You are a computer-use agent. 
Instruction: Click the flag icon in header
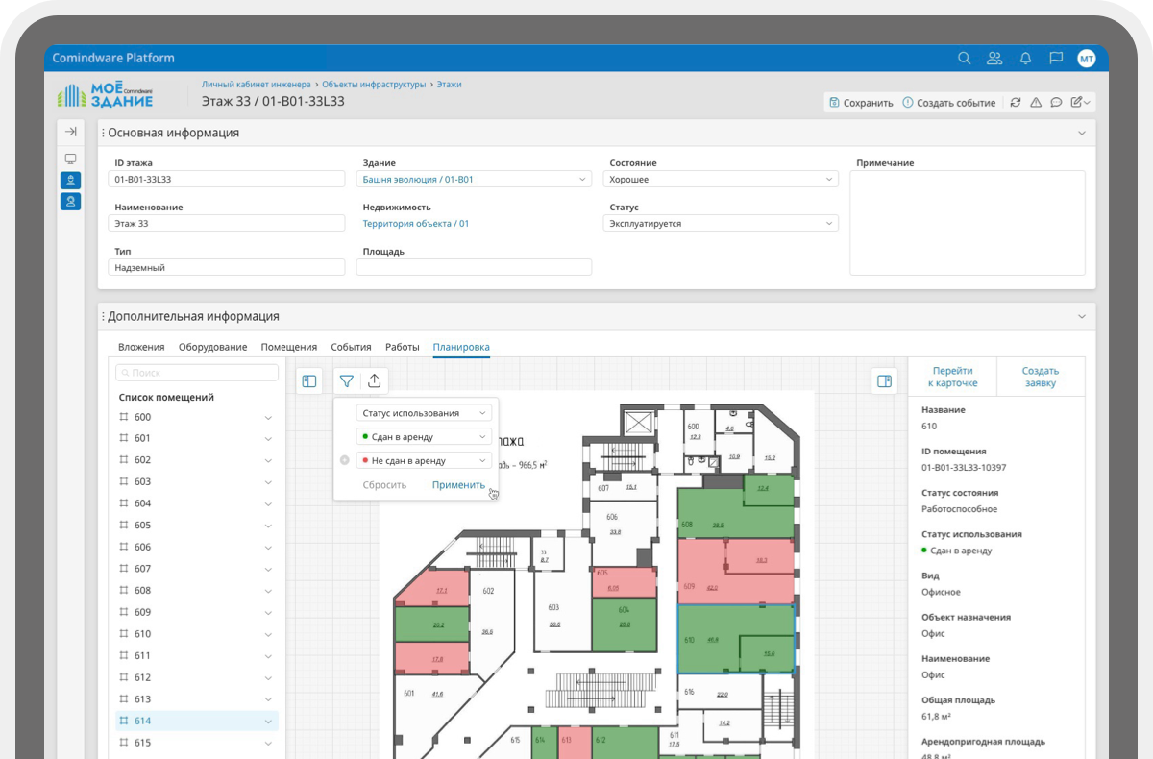tap(1056, 59)
